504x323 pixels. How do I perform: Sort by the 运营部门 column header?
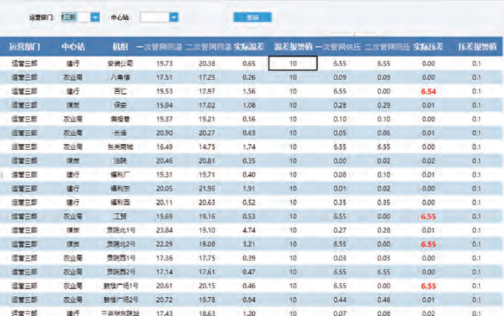click(x=25, y=46)
